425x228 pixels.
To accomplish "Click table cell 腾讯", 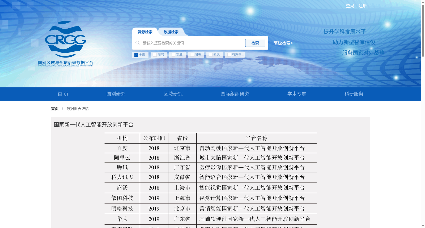I will (x=122, y=167).
